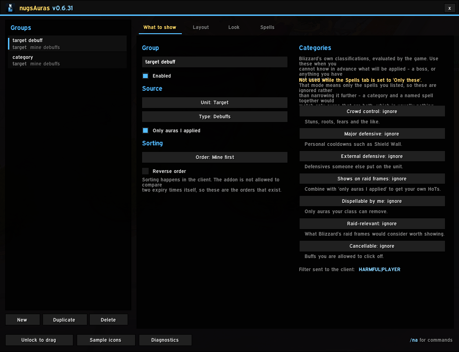Change the 'Unit: Target' selector
459x352 pixels.
click(x=215, y=102)
